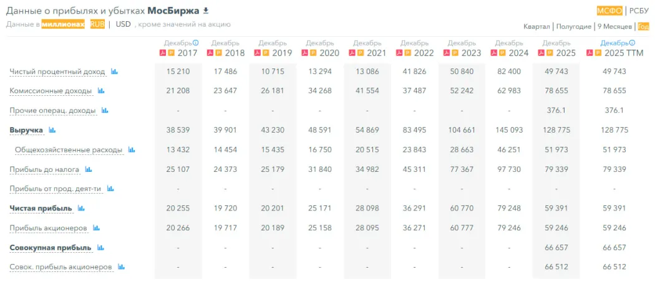Click chart icon next to Выручка
This screenshot has height=282, width=655.
(x=52, y=130)
